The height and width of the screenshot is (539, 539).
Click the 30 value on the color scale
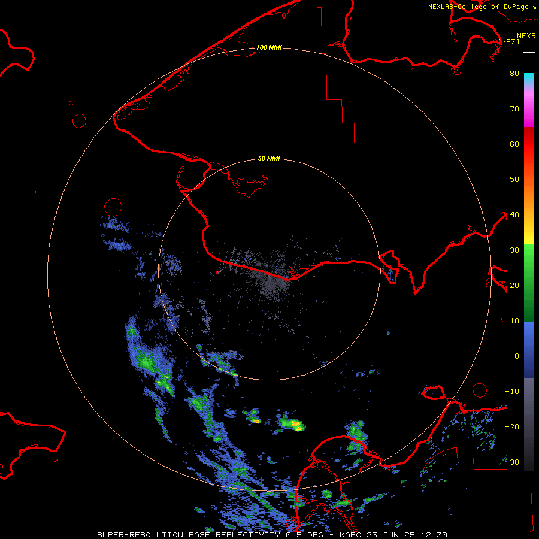514,250
